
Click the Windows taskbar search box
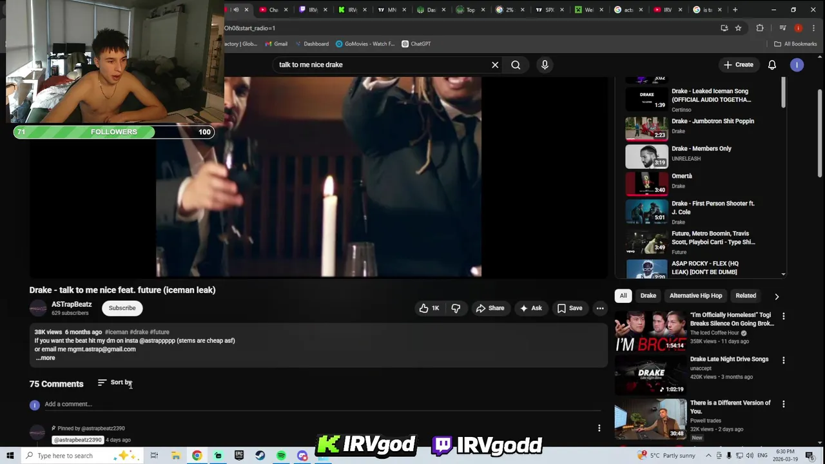click(81, 456)
